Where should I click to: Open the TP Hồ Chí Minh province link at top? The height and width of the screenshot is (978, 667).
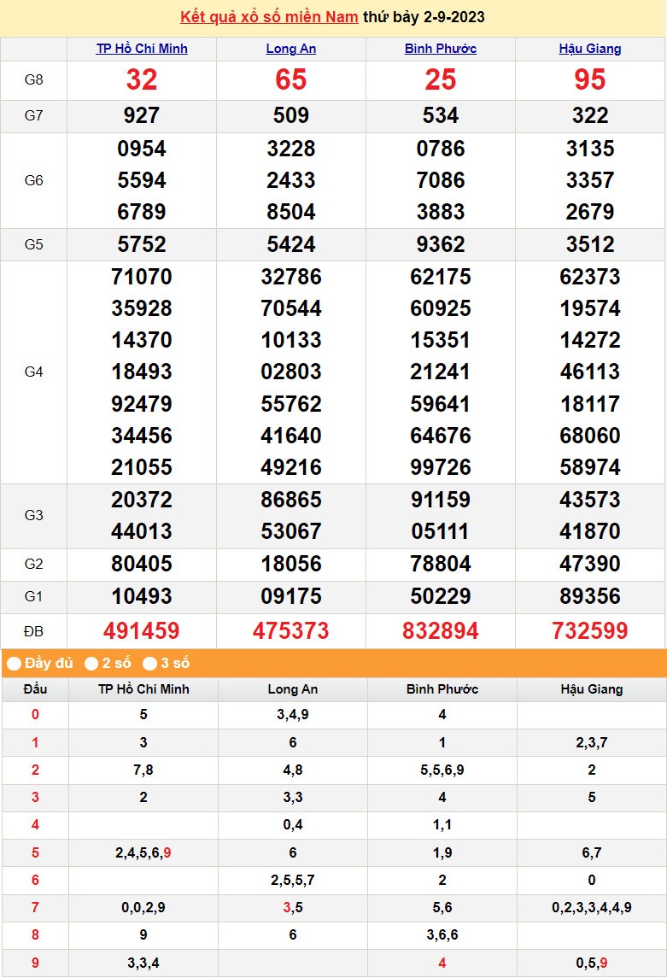[x=142, y=49]
